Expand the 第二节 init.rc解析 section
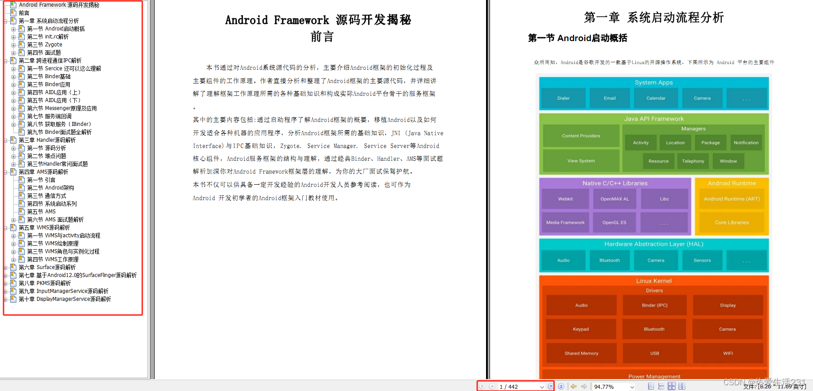Screen dimensions: 813x391 14,37
